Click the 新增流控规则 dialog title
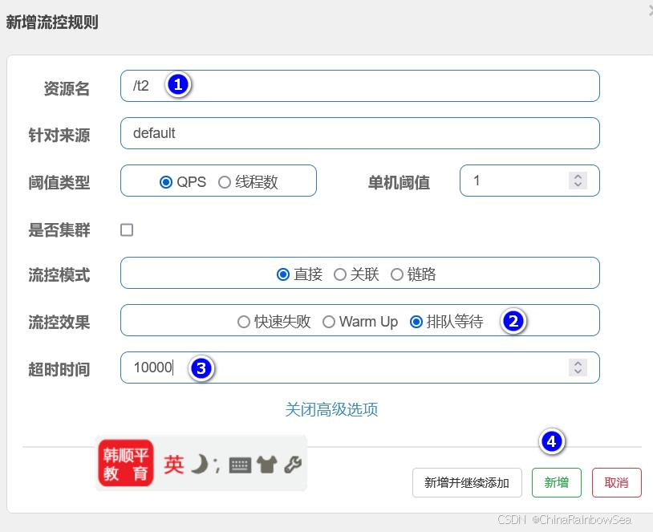 pos(52,22)
